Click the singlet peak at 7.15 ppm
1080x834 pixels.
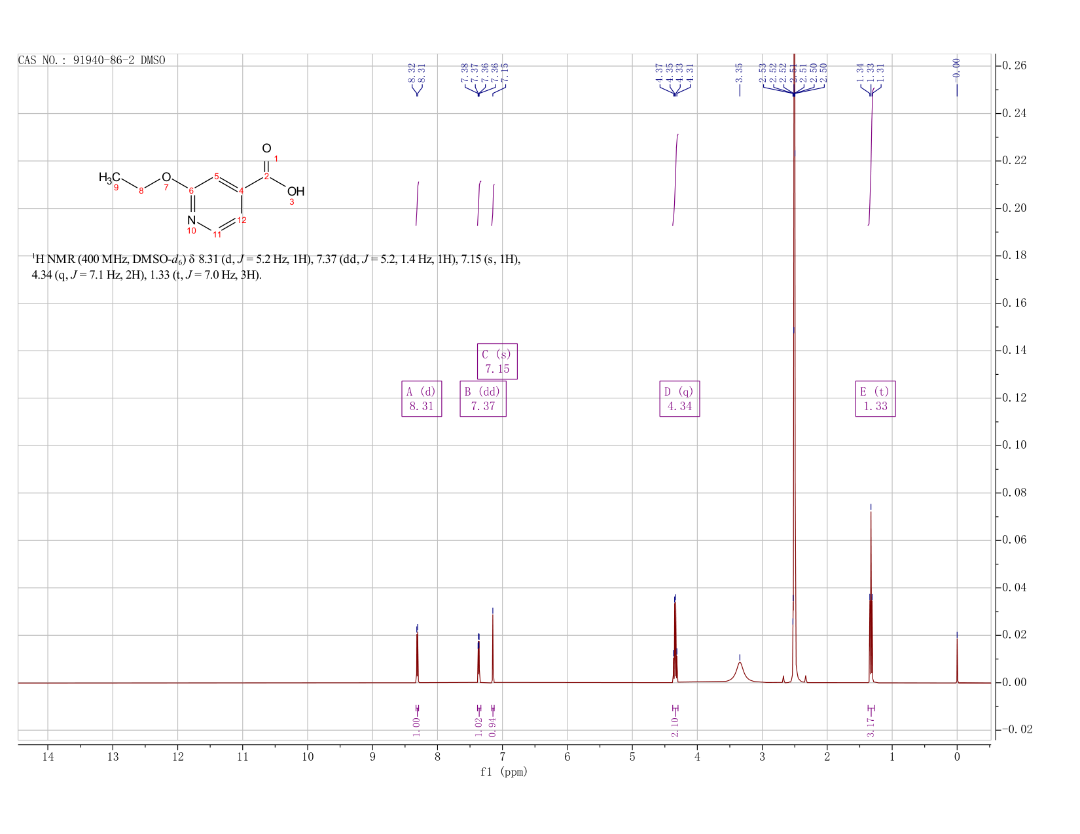point(493,648)
